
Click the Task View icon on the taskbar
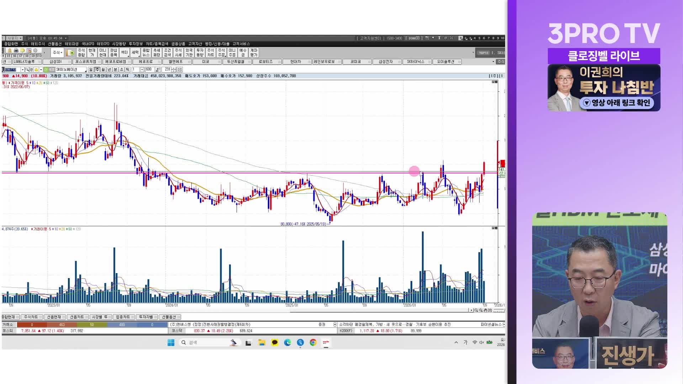[x=248, y=343]
